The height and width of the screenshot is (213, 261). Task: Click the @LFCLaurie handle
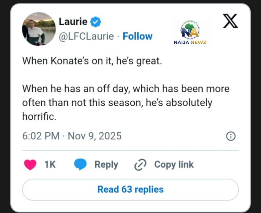[86, 36]
